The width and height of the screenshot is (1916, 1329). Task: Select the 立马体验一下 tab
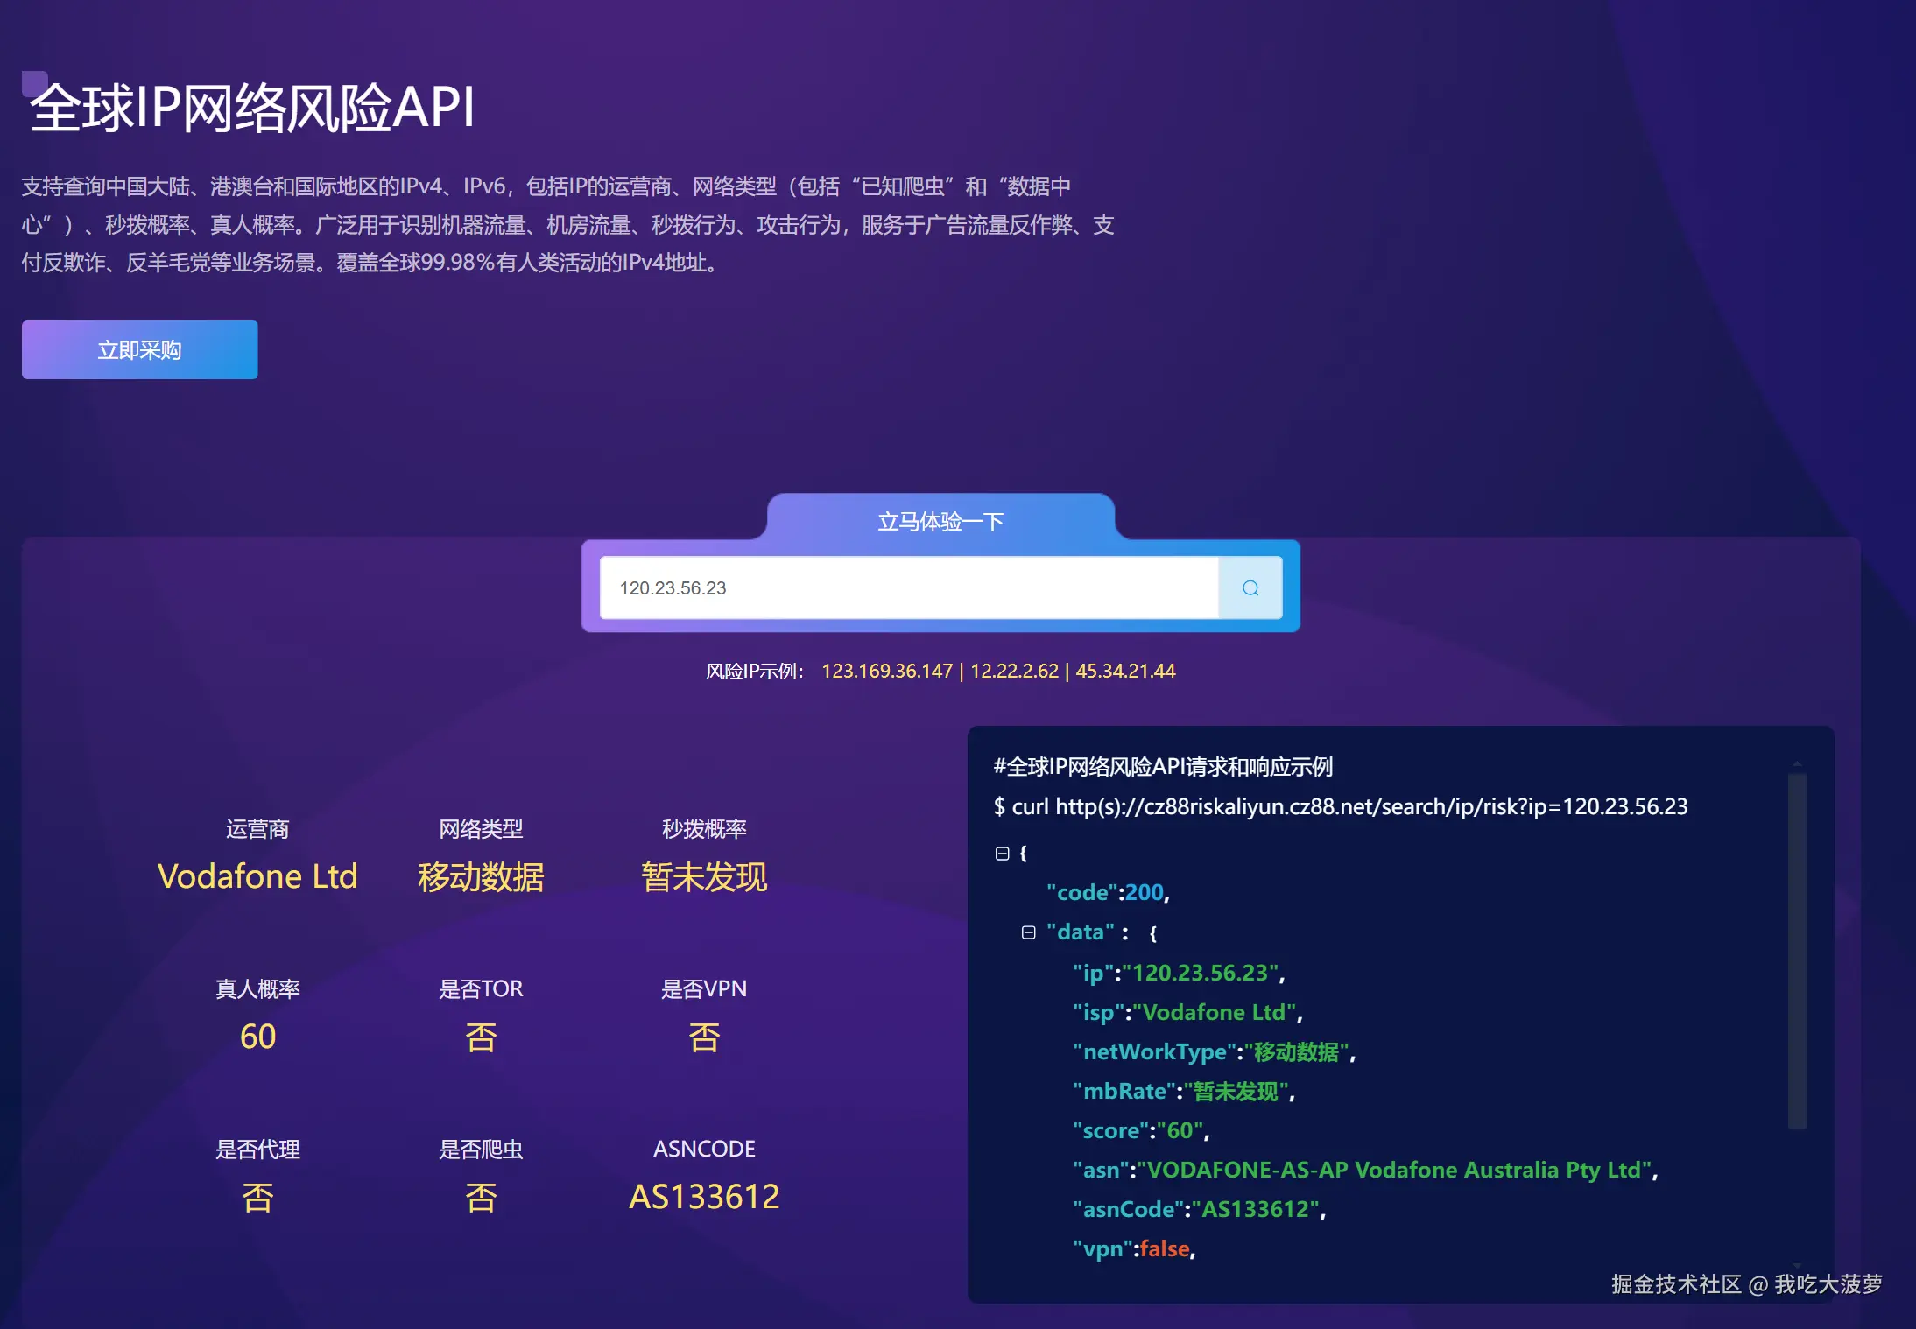click(940, 520)
